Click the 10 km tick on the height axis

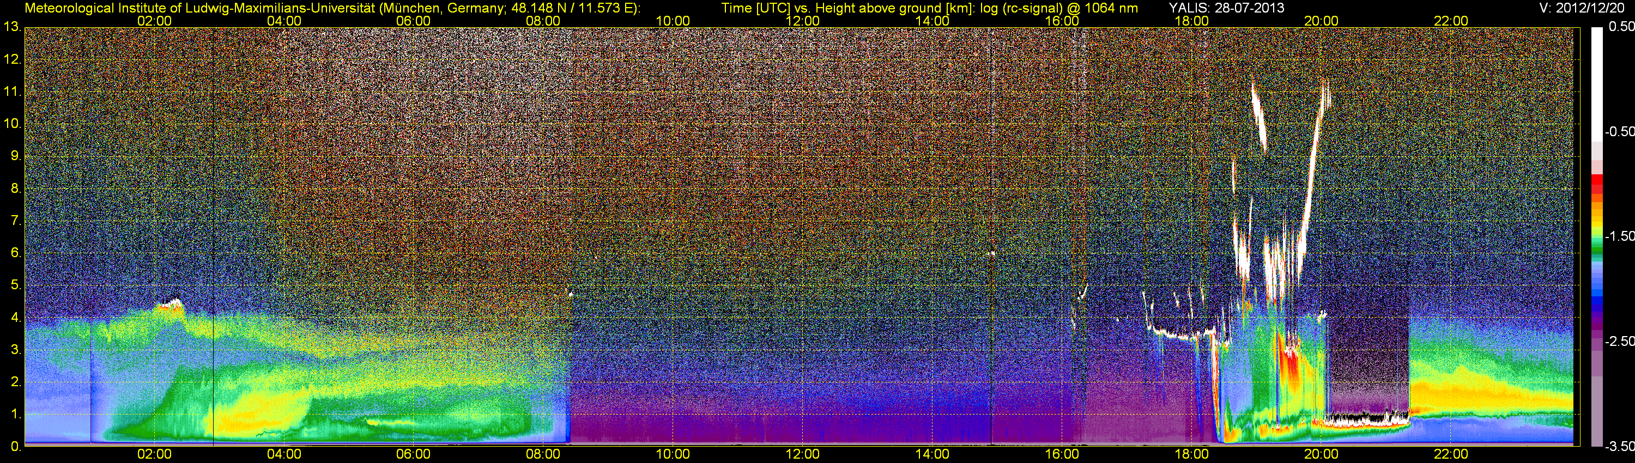11,124
